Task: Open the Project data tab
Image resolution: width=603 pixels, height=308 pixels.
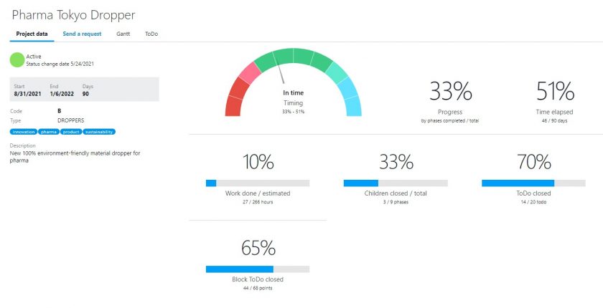Action: click(x=31, y=34)
